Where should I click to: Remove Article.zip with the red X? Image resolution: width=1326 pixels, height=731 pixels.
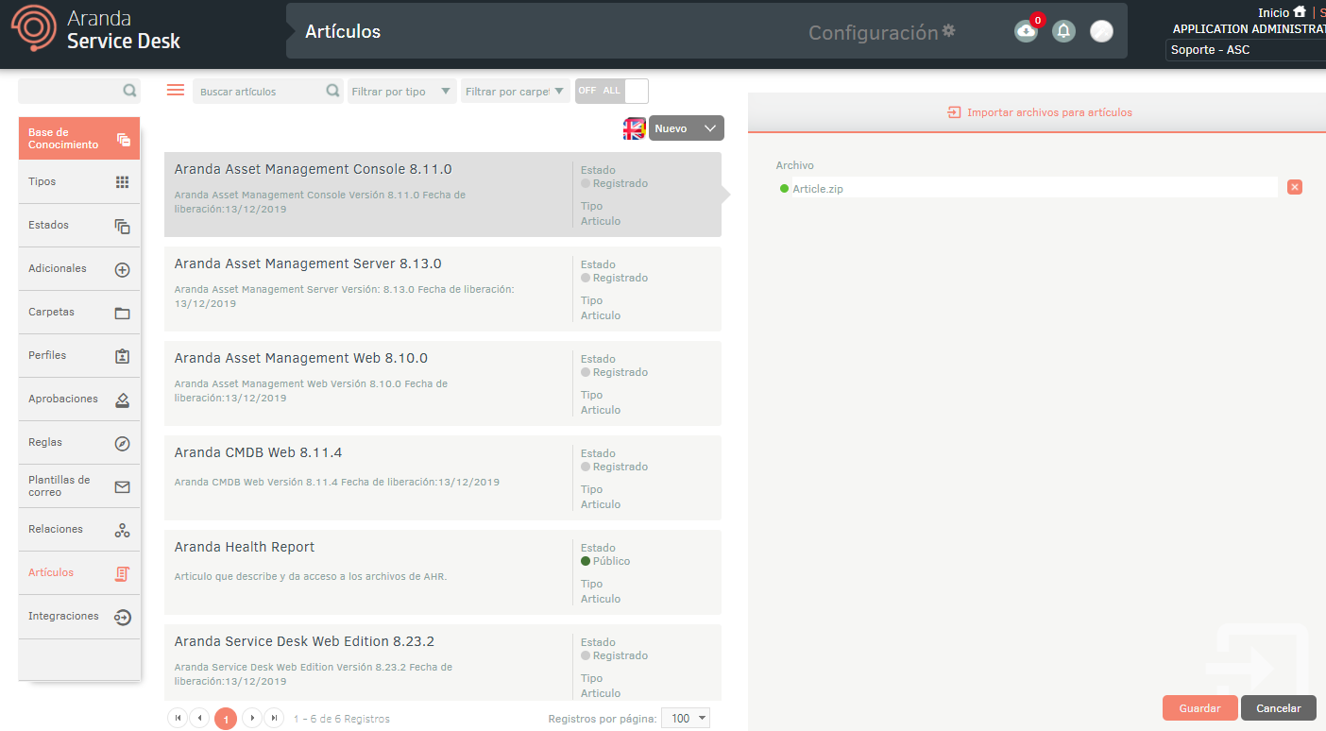[x=1294, y=187]
